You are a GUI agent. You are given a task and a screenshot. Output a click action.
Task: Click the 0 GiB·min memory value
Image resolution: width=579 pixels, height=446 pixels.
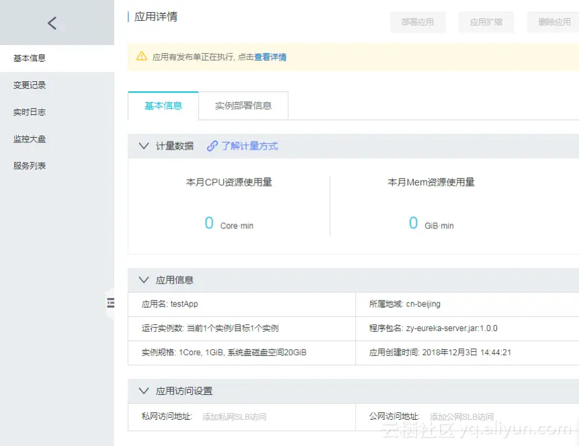[x=431, y=224]
